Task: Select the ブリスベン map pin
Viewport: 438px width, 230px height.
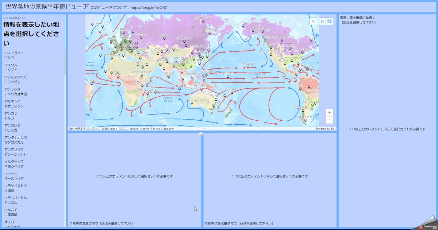Action: point(216,100)
